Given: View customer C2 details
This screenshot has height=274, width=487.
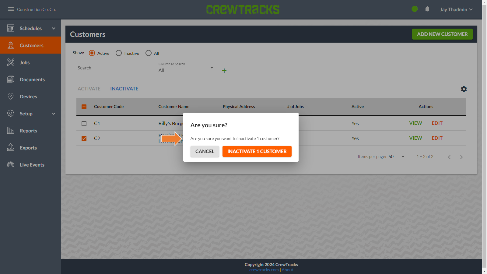Looking at the screenshot, I should coord(415,138).
